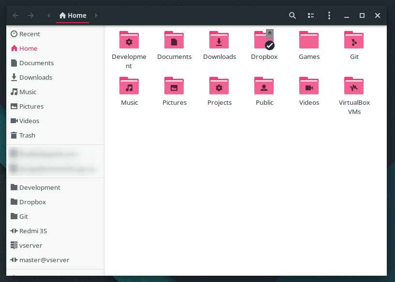Open the three-dot overflow menu
The width and height of the screenshot is (395, 282).
click(329, 15)
